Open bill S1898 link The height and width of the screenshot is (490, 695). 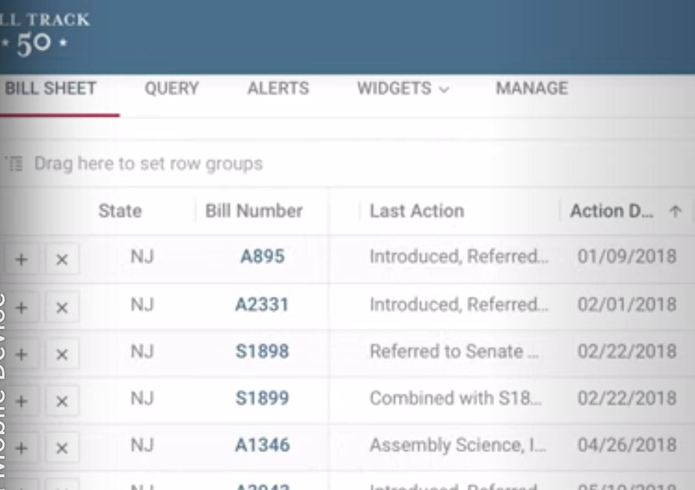pos(262,351)
